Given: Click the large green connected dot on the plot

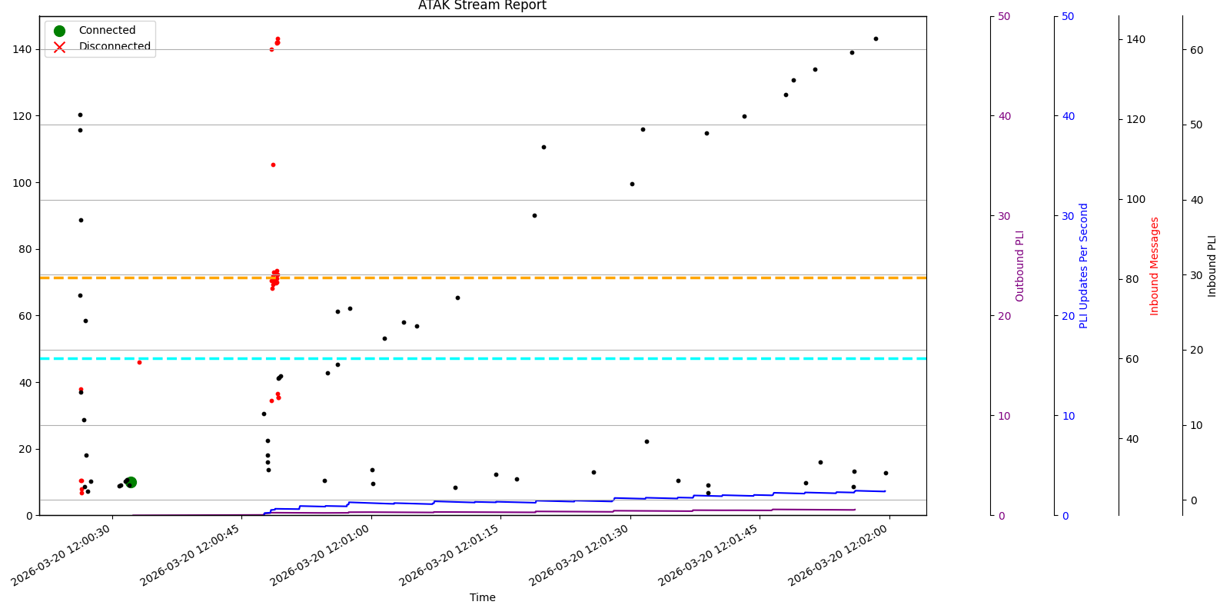Looking at the screenshot, I should (x=131, y=482).
